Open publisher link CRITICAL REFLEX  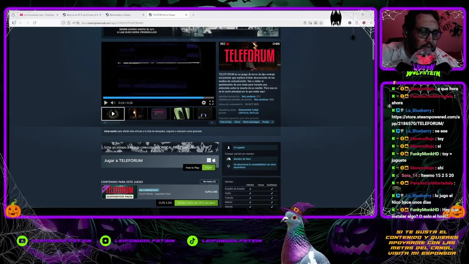pos(248,113)
